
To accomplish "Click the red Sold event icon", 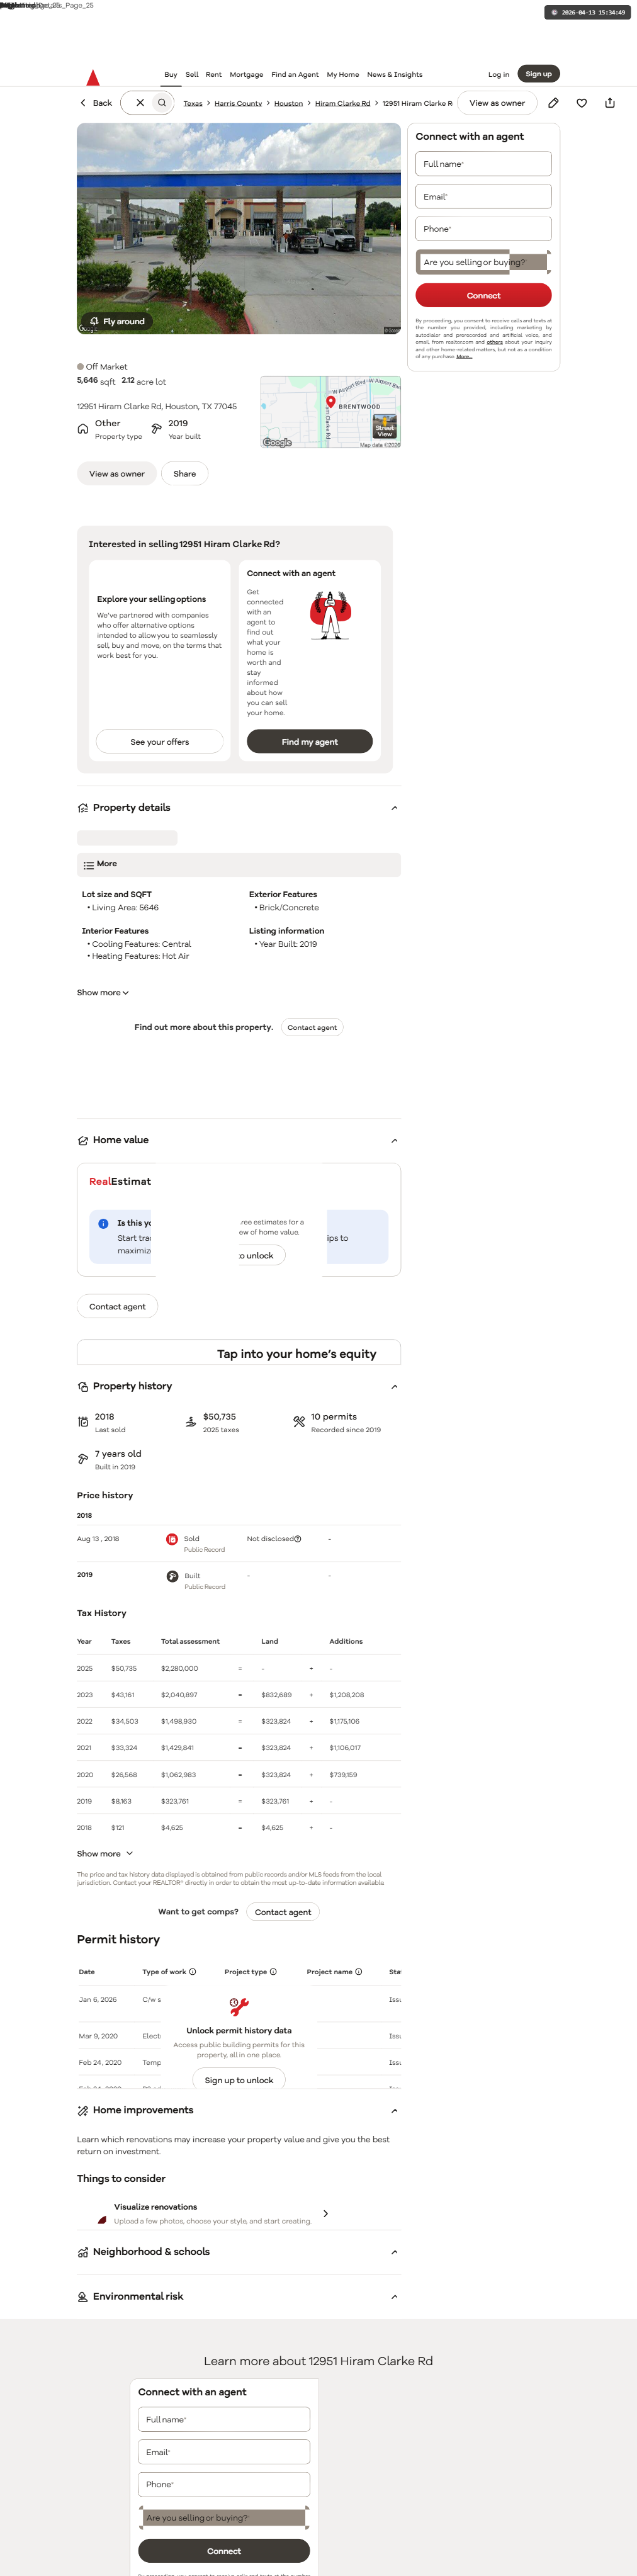I will pos(172,1539).
